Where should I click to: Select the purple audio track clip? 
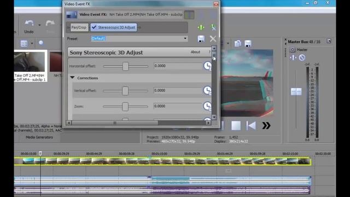pos(162,190)
